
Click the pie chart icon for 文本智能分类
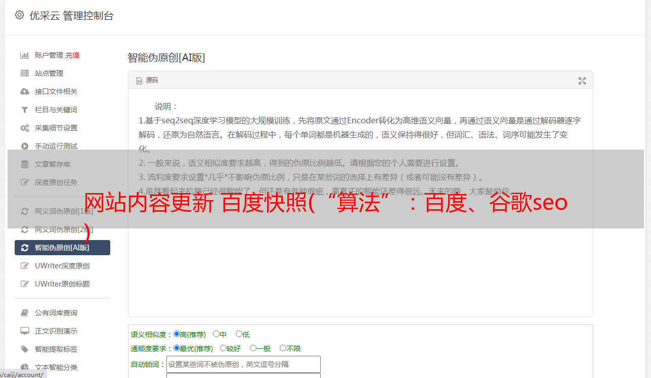[24, 367]
